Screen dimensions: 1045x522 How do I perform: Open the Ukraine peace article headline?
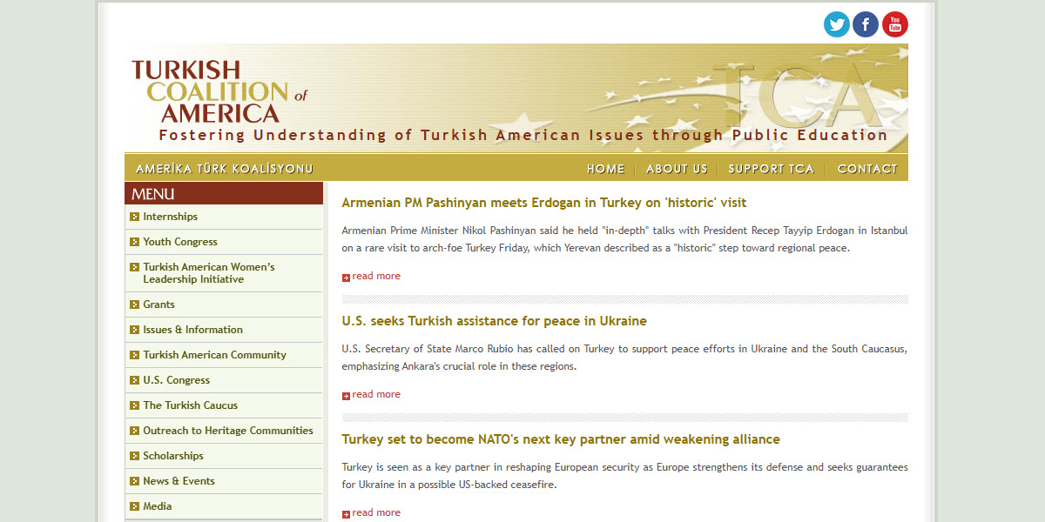(494, 320)
